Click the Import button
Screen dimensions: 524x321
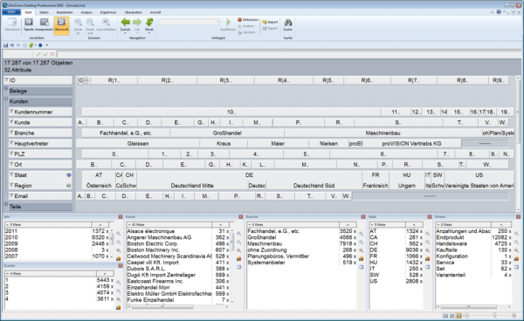click(270, 22)
